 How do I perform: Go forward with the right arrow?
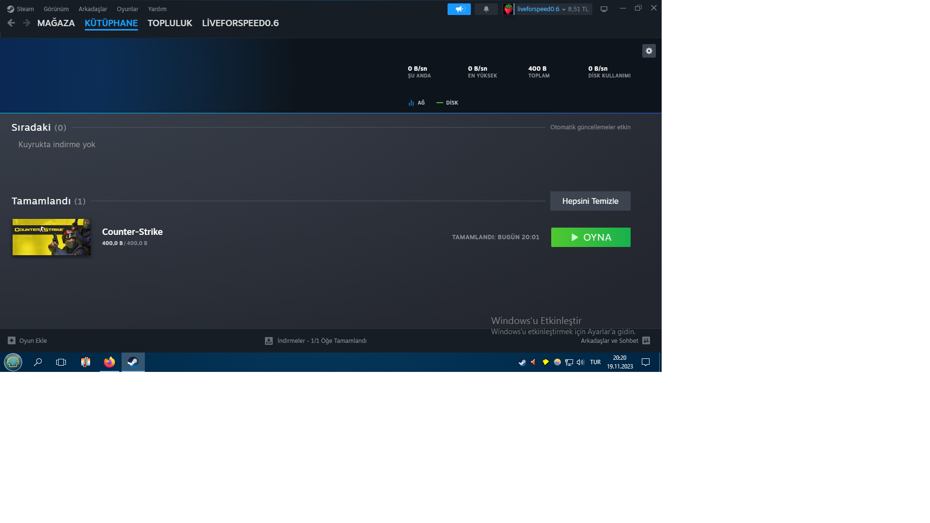26,23
